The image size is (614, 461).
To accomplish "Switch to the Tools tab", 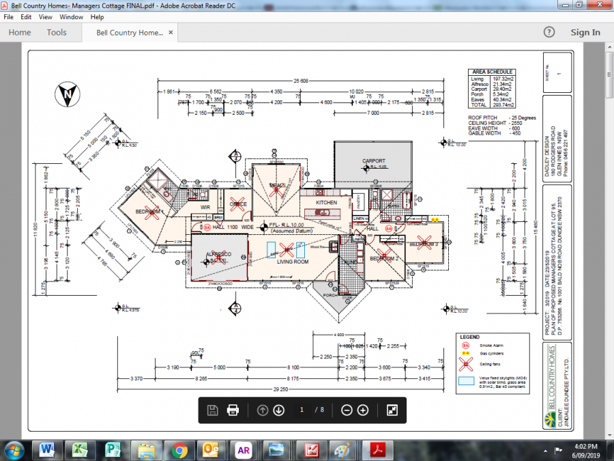I will [57, 33].
